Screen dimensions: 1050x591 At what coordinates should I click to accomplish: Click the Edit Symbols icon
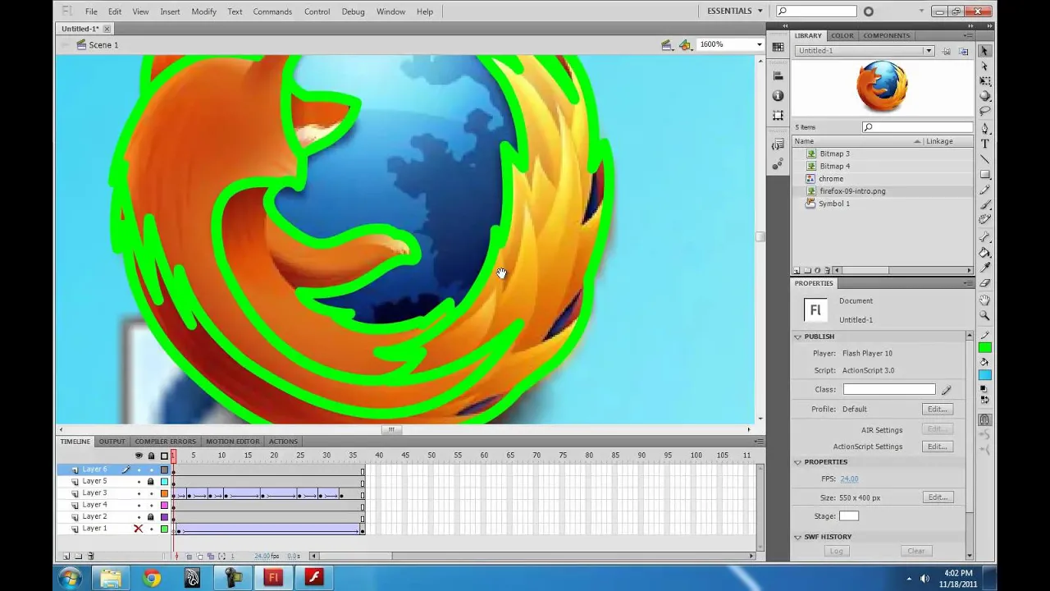click(x=685, y=44)
